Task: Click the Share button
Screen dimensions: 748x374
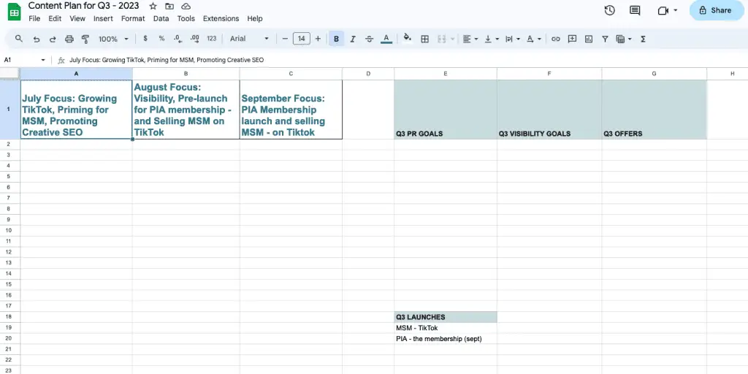Action: point(716,10)
